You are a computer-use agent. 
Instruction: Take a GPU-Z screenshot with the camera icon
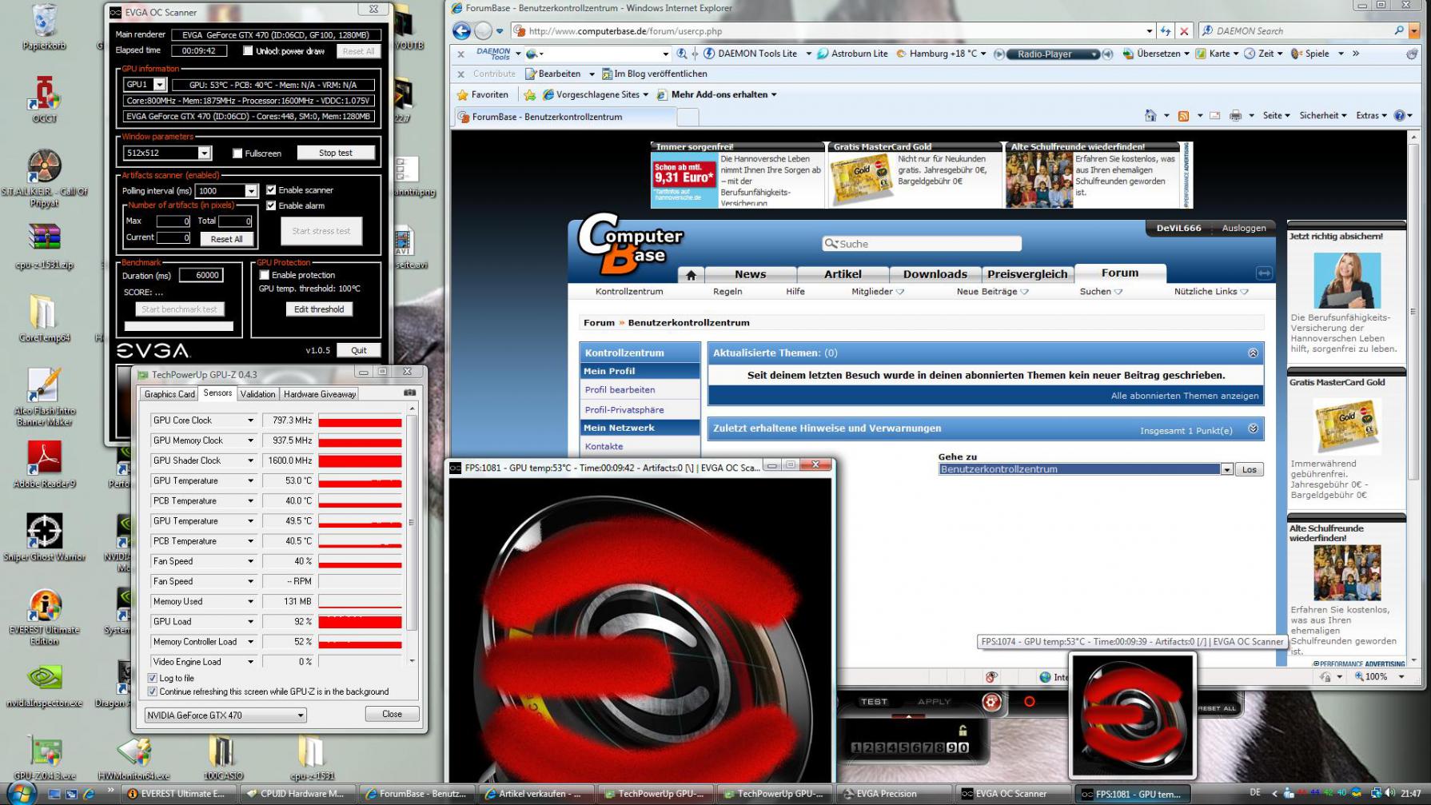(409, 393)
